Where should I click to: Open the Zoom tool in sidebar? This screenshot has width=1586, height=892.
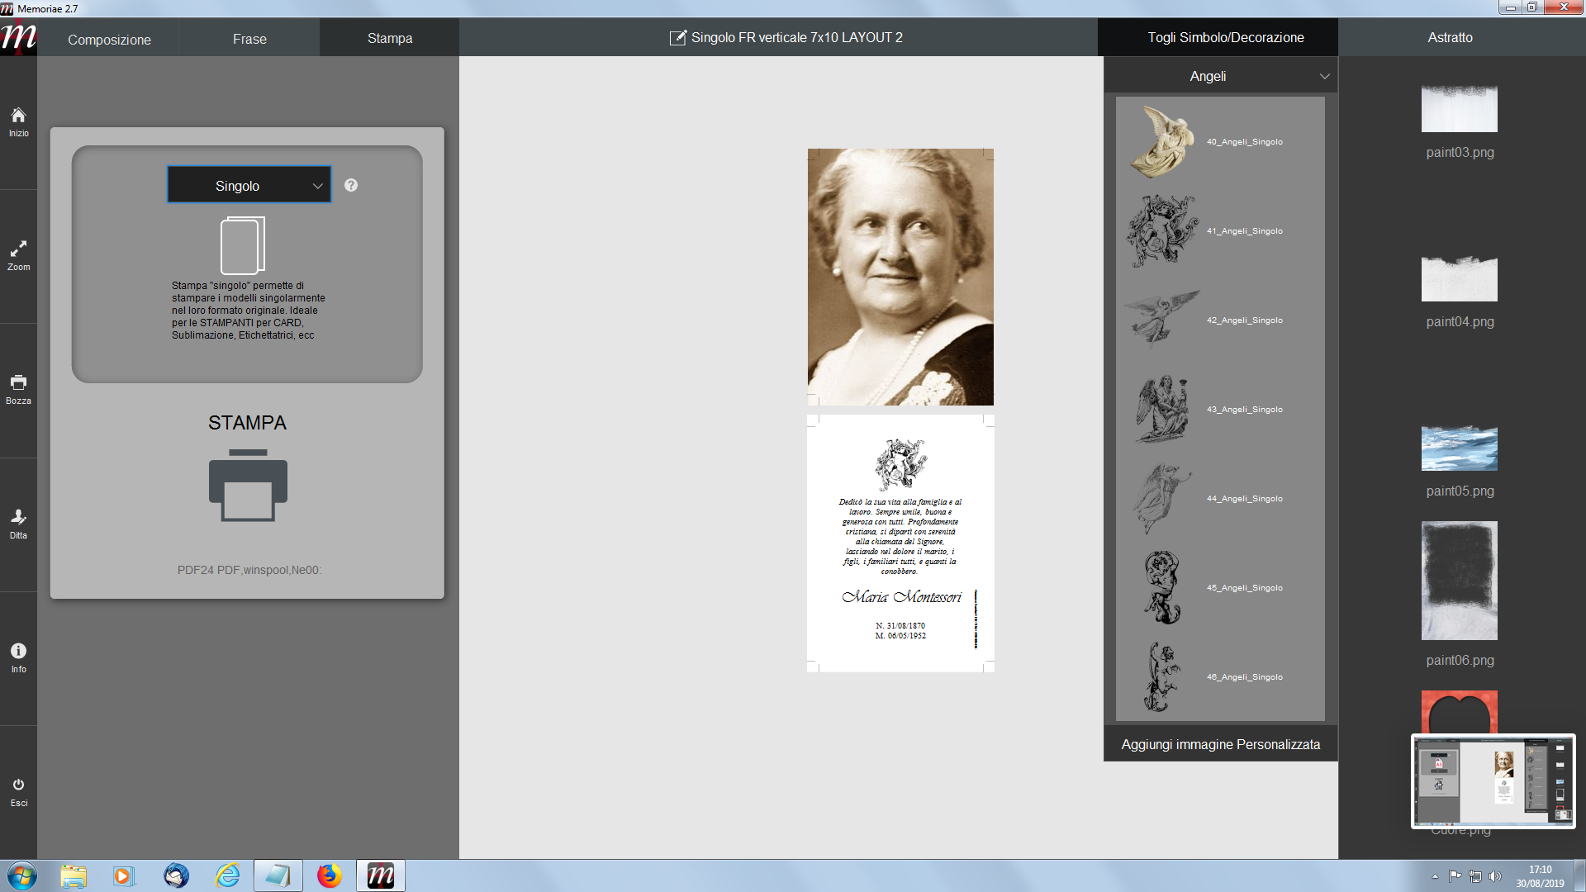coord(18,249)
